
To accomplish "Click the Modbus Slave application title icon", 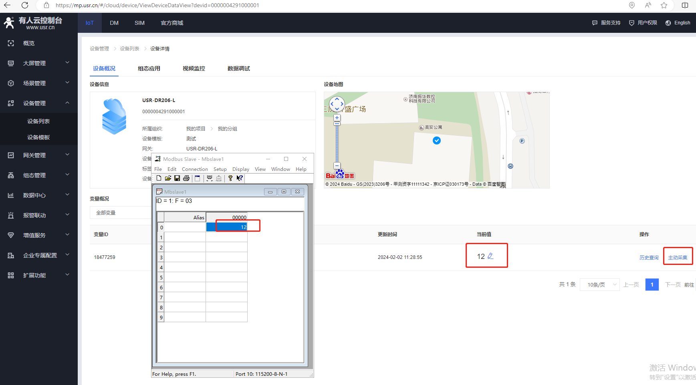I will (x=157, y=159).
